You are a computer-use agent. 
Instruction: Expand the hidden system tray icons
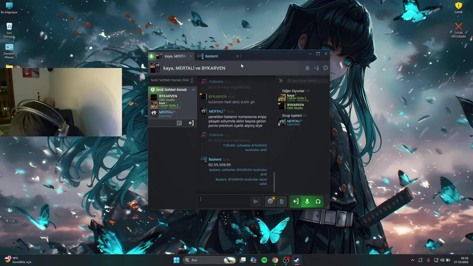[x=412, y=260]
